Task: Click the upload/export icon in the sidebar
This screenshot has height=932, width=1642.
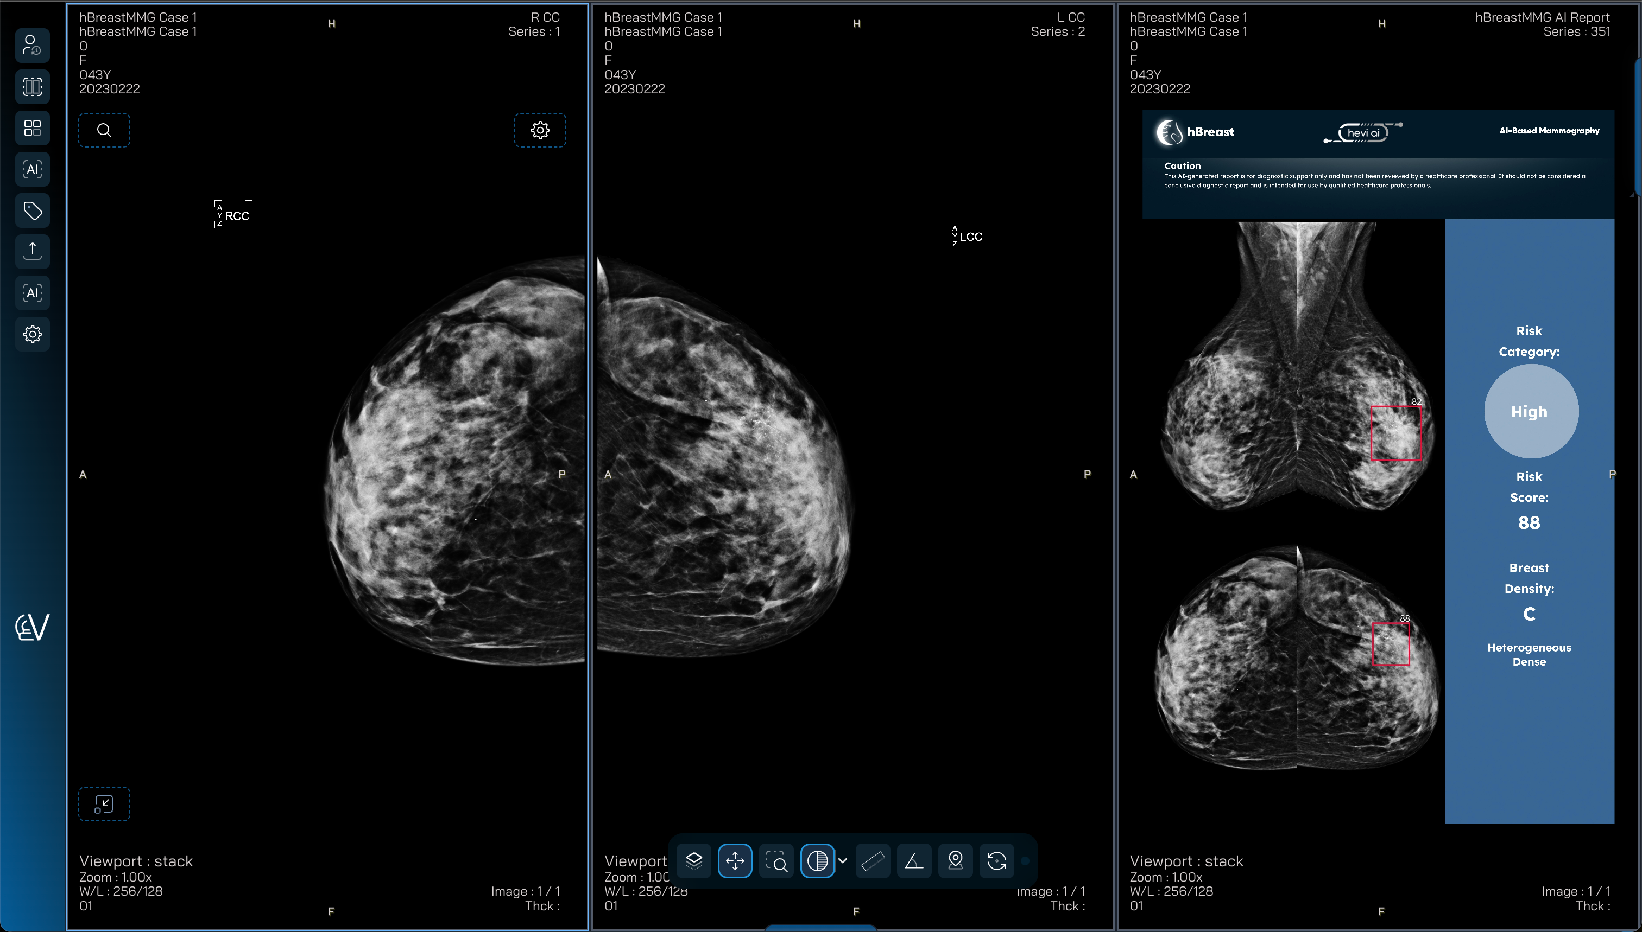Action: 32,251
